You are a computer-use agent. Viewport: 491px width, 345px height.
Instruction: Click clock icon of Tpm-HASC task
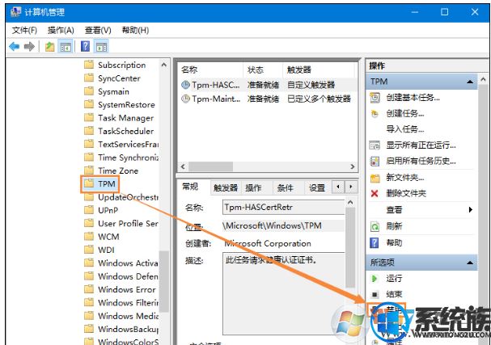coord(186,85)
